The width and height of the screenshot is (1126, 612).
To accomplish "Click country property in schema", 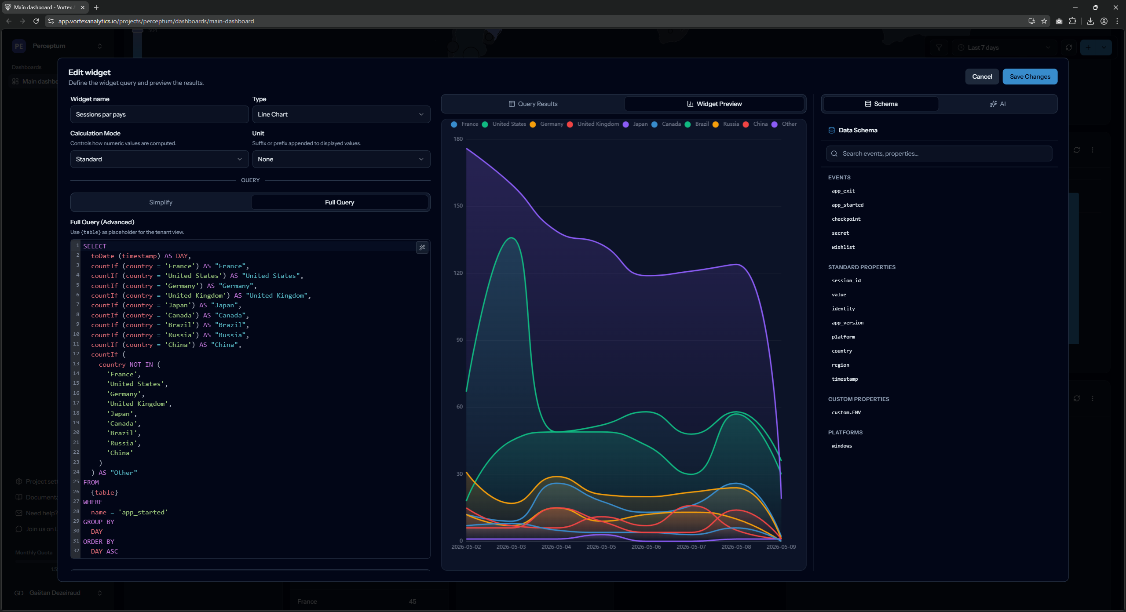I will 842,351.
